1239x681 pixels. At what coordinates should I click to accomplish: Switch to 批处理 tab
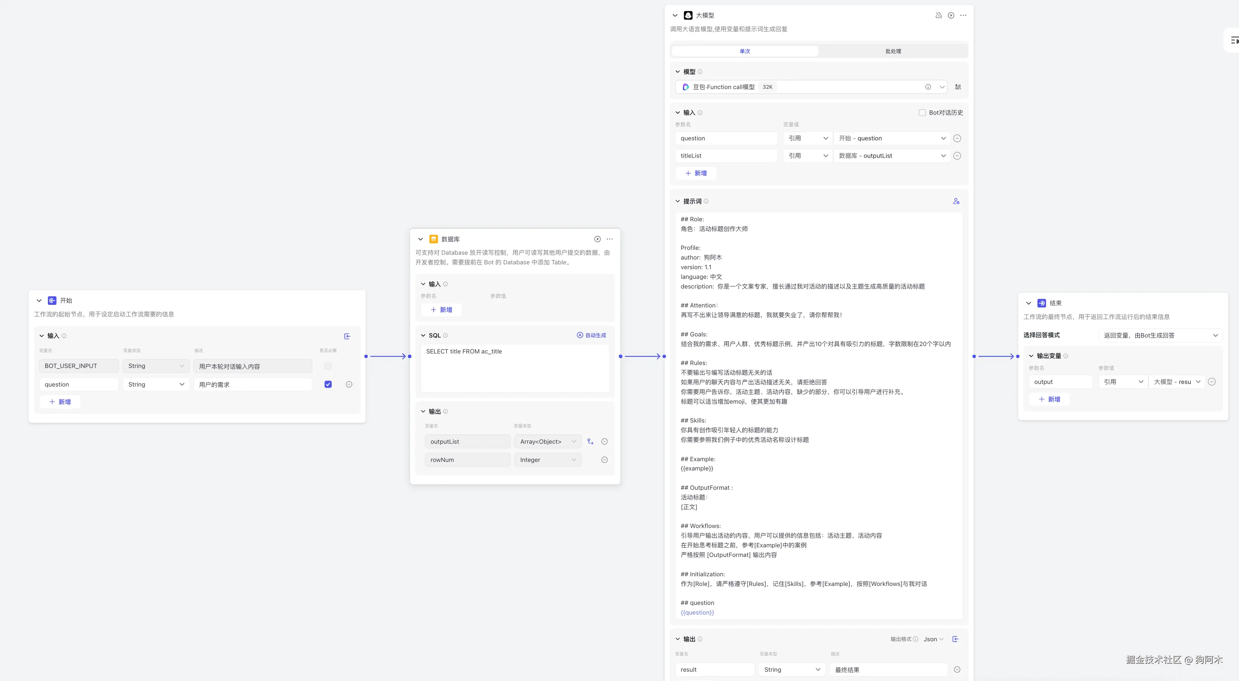(x=893, y=52)
